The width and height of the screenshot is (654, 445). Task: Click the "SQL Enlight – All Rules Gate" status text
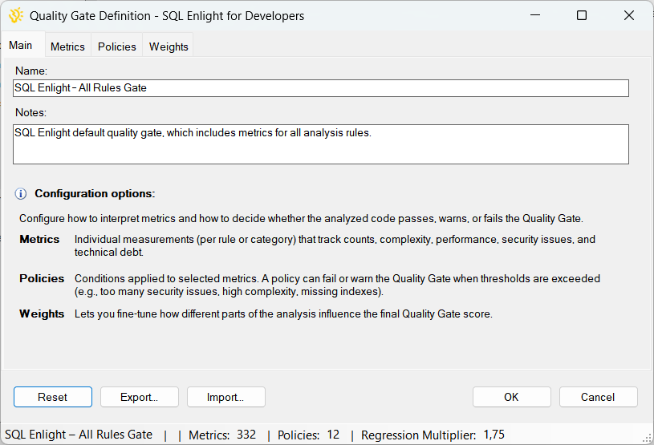[79, 435]
